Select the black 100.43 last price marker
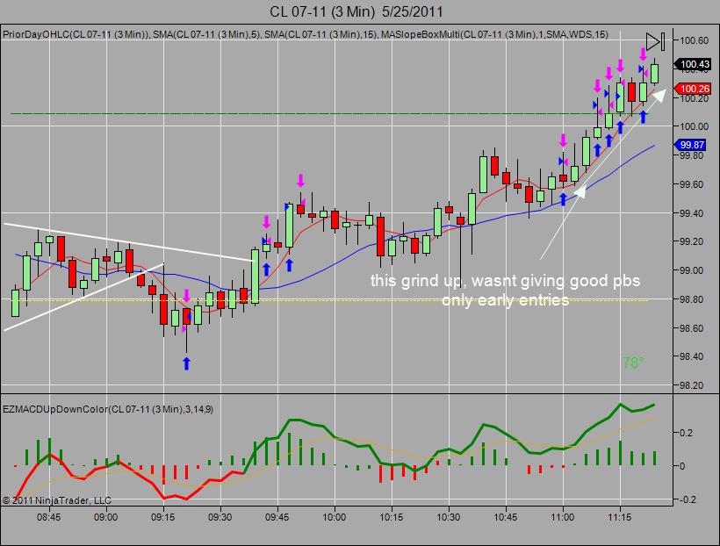This screenshot has height=546, width=720. point(693,64)
